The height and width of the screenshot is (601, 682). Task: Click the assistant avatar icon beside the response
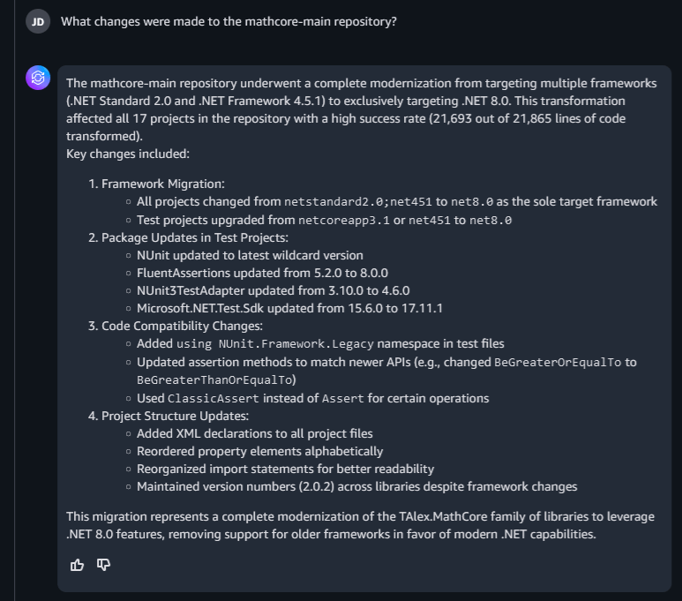(x=37, y=79)
